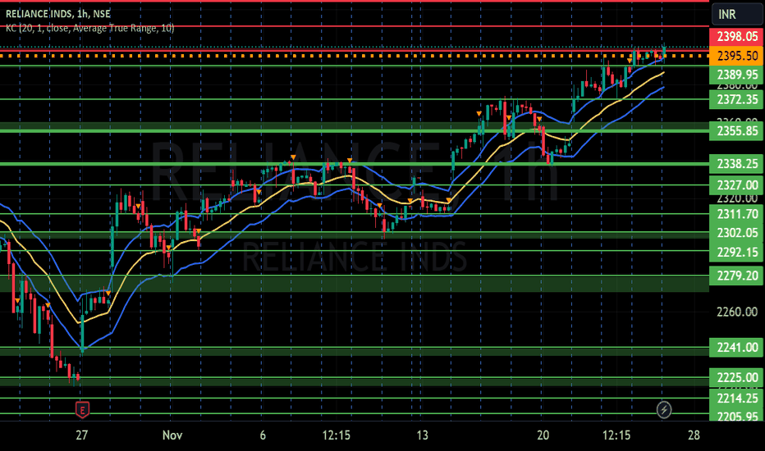Select the 2214.25 price level label
This screenshot has width=765, height=451.
(x=737, y=399)
